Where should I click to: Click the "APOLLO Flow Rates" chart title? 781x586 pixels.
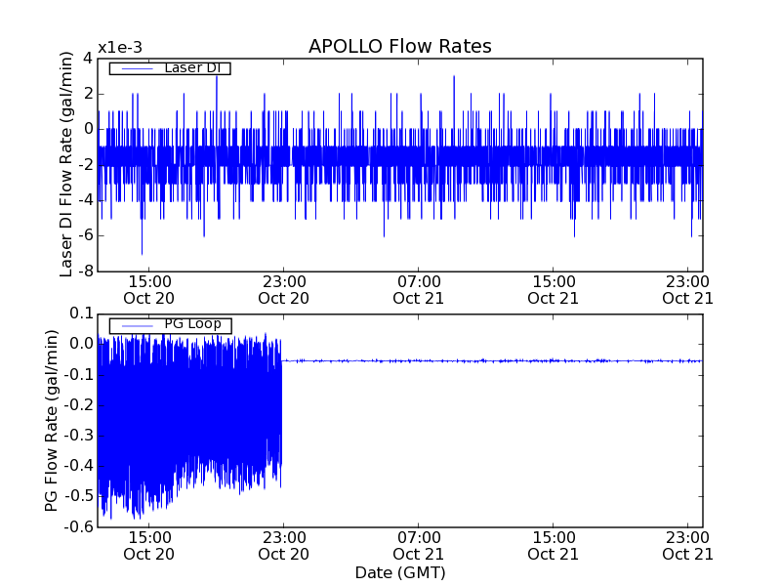pos(399,47)
